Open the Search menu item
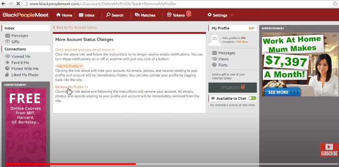Image resolution: width=339 pixels, height=167 pixels. [117, 15]
